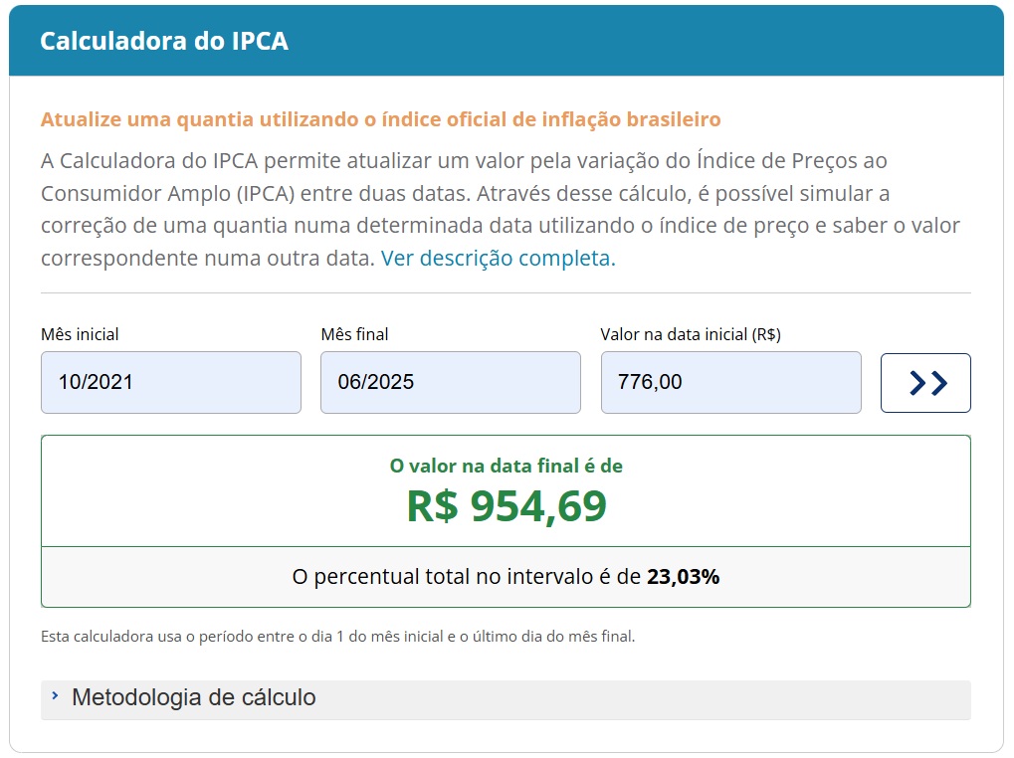Click the Esta calculadora usa o período note
This screenshot has width=1014, height=758.
point(337,637)
